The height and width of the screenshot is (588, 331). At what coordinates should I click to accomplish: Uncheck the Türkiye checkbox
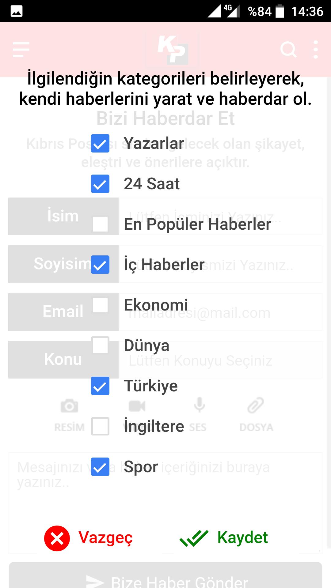tap(100, 386)
